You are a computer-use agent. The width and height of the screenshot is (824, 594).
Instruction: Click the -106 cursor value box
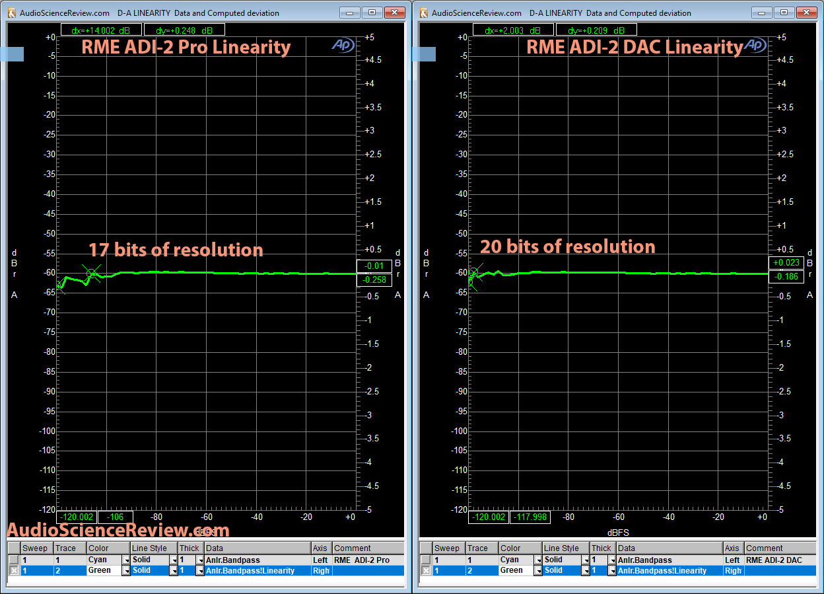116,517
